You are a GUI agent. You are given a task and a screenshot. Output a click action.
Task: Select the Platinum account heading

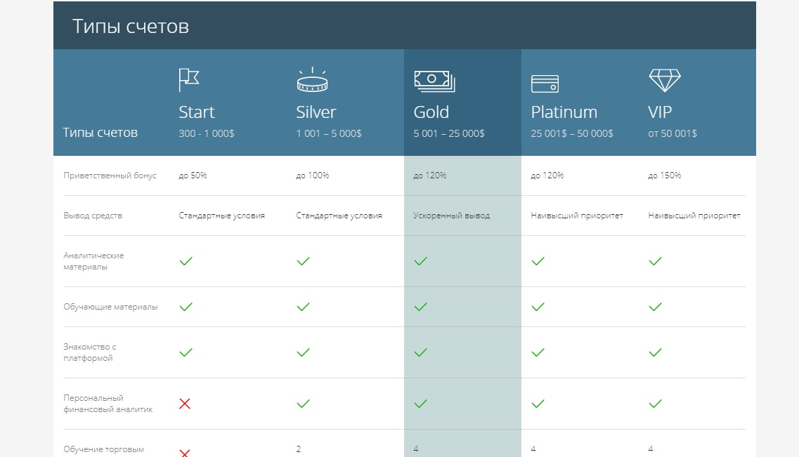pyautogui.click(x=564, y=112)
